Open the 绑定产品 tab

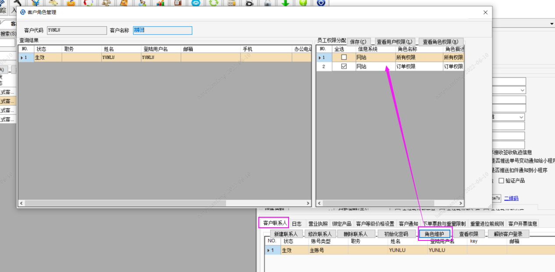342,223
